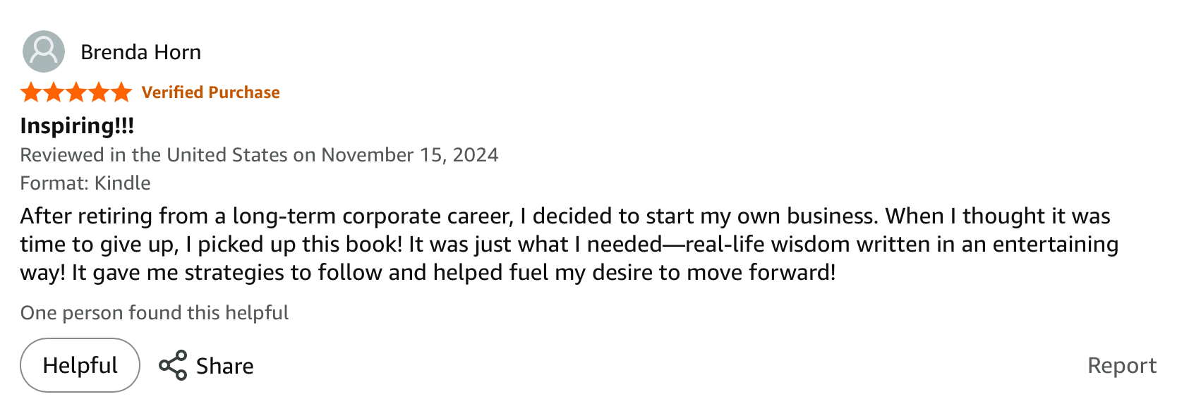Click the review date November 15, 2024
The width and height of the screenshot is (1177, 411).
pos(409,155)
